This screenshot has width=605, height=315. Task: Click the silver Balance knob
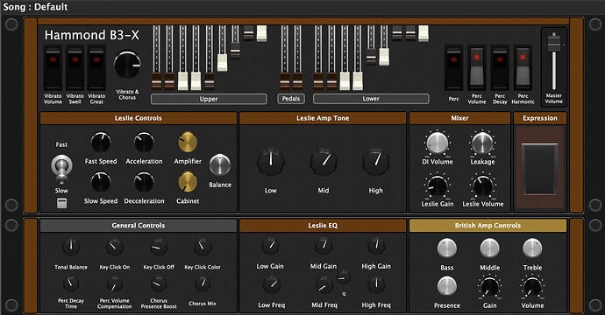pos(220,164)
